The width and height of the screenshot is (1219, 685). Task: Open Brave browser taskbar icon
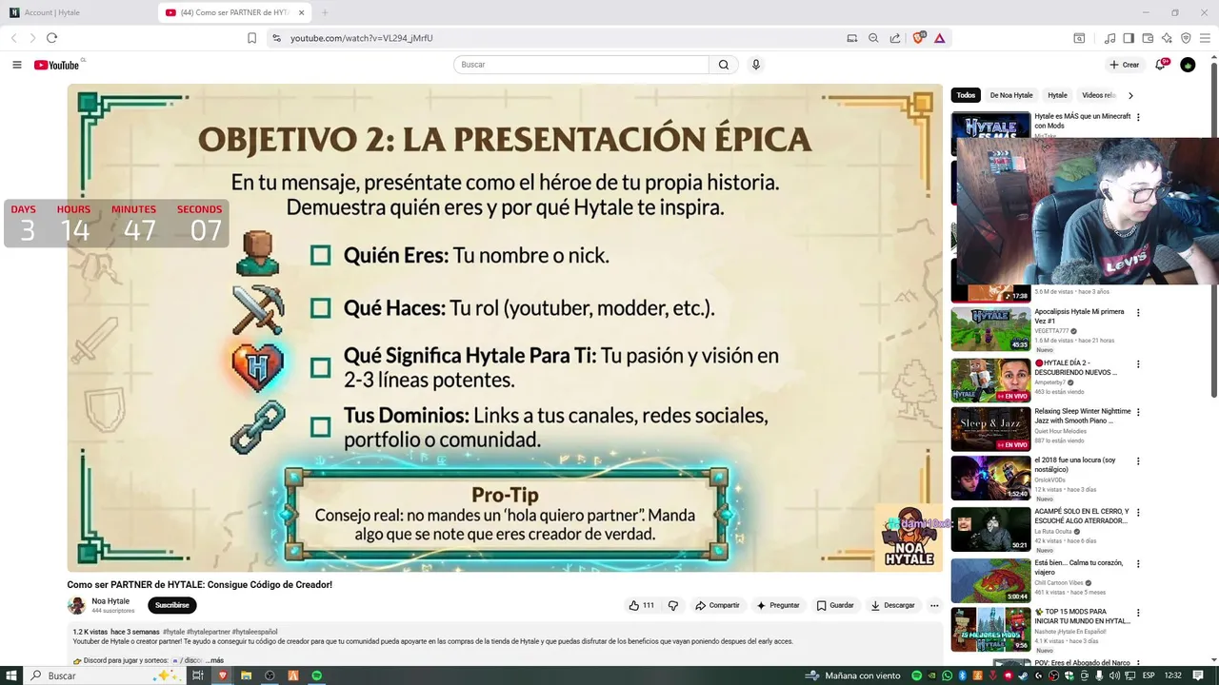223,675
